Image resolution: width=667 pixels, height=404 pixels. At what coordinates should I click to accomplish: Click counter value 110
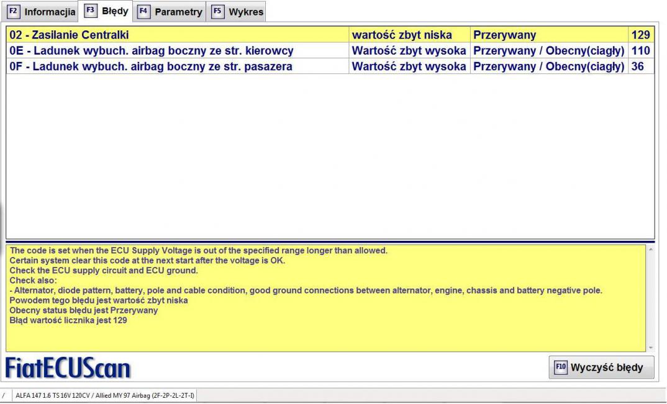tap(641, 51)
